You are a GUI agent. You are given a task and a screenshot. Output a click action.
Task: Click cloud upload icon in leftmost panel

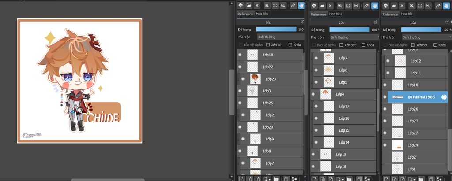tap(241, 5)
